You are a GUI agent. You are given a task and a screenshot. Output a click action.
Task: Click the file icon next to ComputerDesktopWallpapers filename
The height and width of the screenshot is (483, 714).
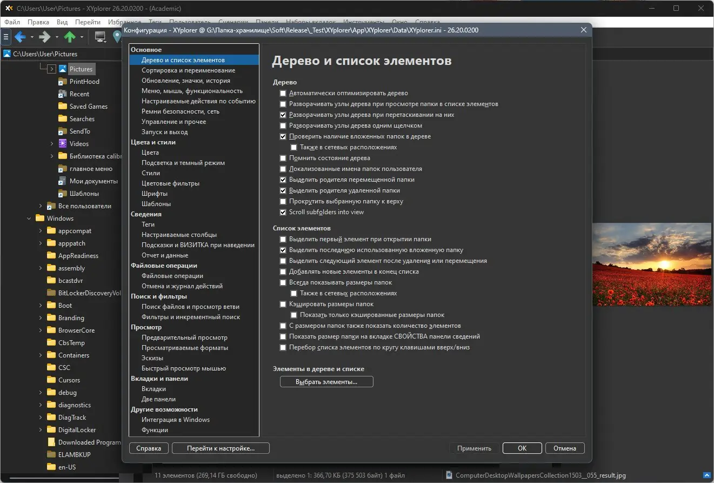click(x=449, y=475)
